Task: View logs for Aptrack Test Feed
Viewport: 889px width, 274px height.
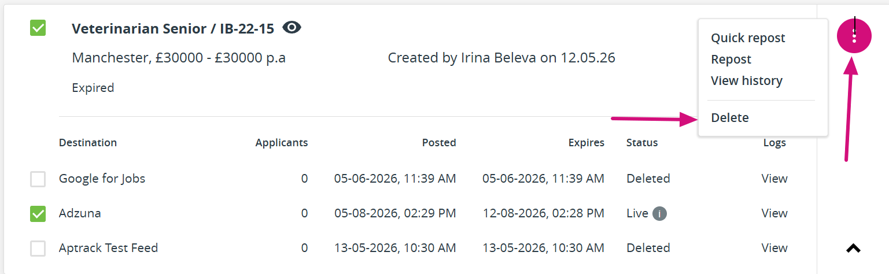Action: coord(774,247)
